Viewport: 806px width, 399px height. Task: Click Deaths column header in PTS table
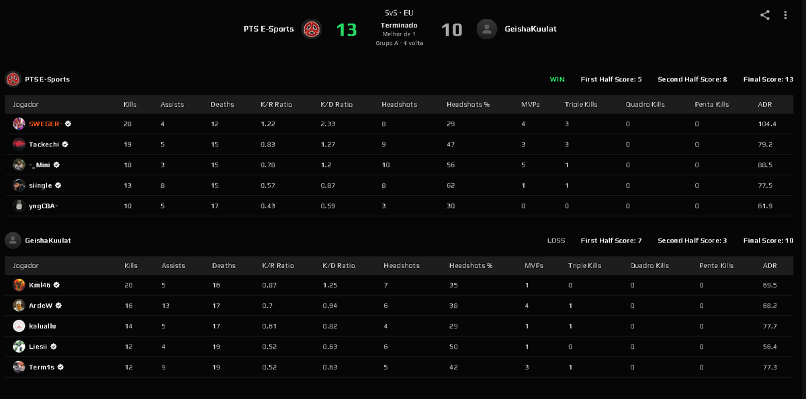tap(222, 105)
